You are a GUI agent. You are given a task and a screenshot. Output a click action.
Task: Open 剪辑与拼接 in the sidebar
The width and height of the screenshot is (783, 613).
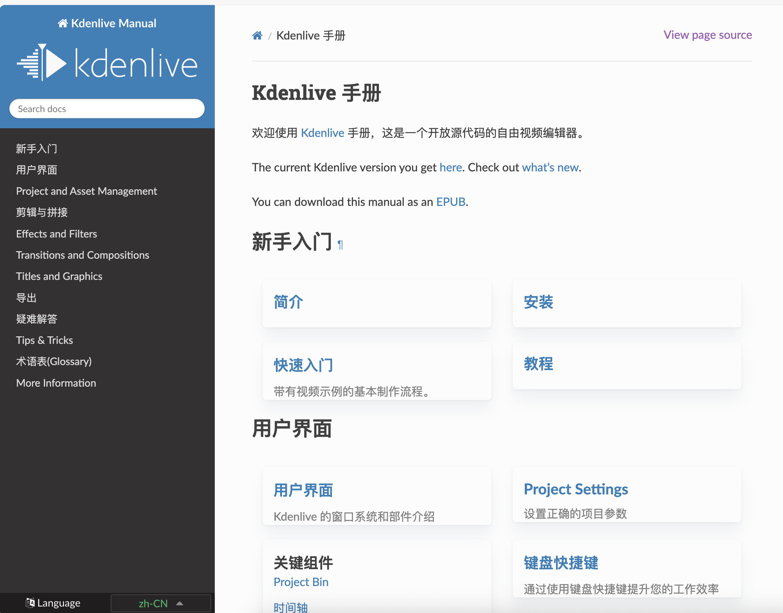[x=42, y=212]
